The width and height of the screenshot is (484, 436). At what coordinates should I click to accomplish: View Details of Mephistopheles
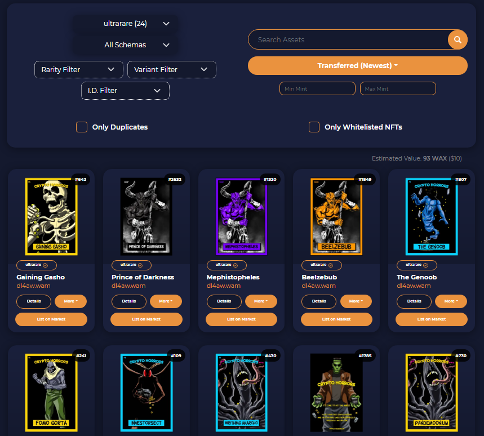coord(224,301)
